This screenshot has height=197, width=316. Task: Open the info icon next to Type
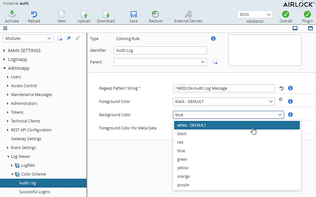(x=213, y=39)
